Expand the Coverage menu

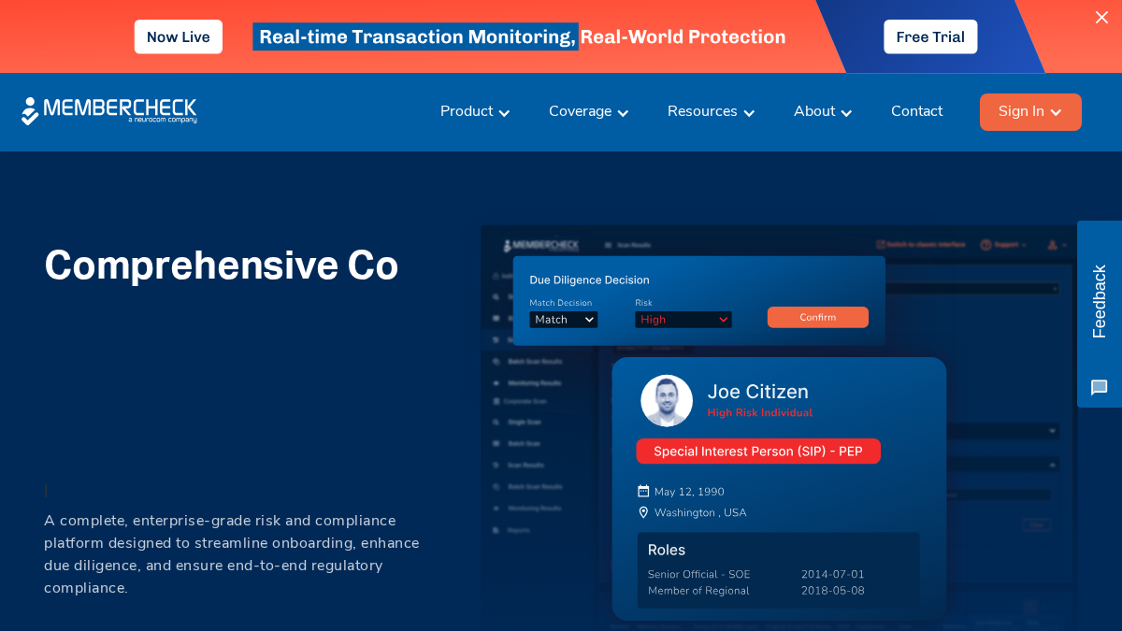click(589, 111)
